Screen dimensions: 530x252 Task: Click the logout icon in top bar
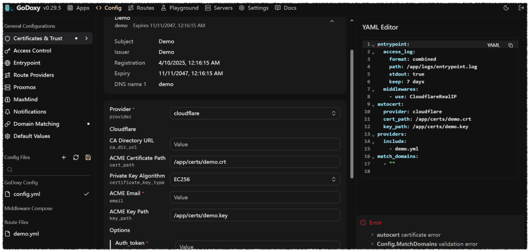coord(521,8)
